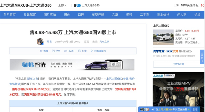This screenshot has width=205, height=112.
Task: Open the 参数 link in the article
Action: click(126, 79)
